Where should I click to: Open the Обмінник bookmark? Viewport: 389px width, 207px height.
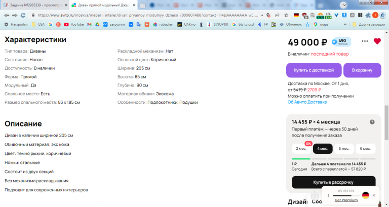coord(290,24)
